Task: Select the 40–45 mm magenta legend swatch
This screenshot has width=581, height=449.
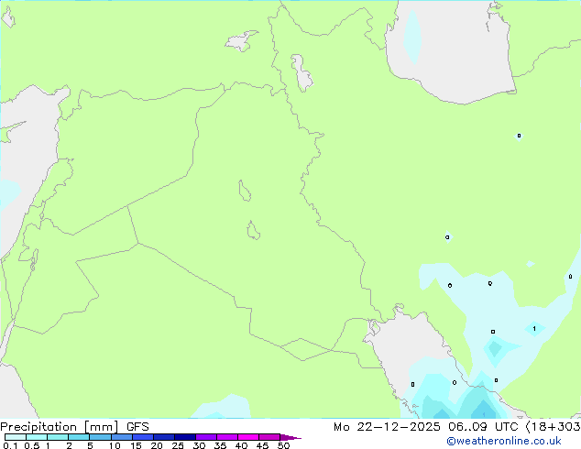Action: click(x=248, y=437)
